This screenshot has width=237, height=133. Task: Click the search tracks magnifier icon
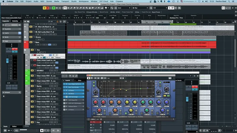(64, 22)
